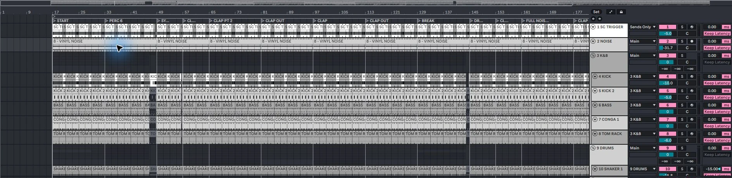
Task: Click bar 97 on the timeline ruler
Action: [317, 12]
